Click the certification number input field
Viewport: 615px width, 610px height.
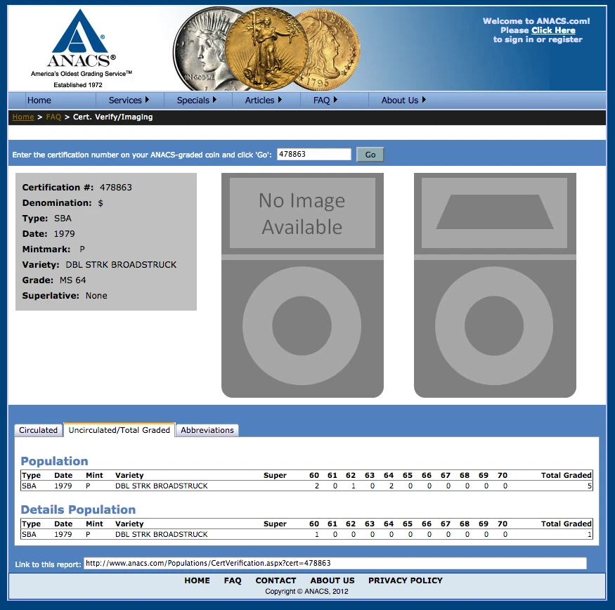point(313,154)
